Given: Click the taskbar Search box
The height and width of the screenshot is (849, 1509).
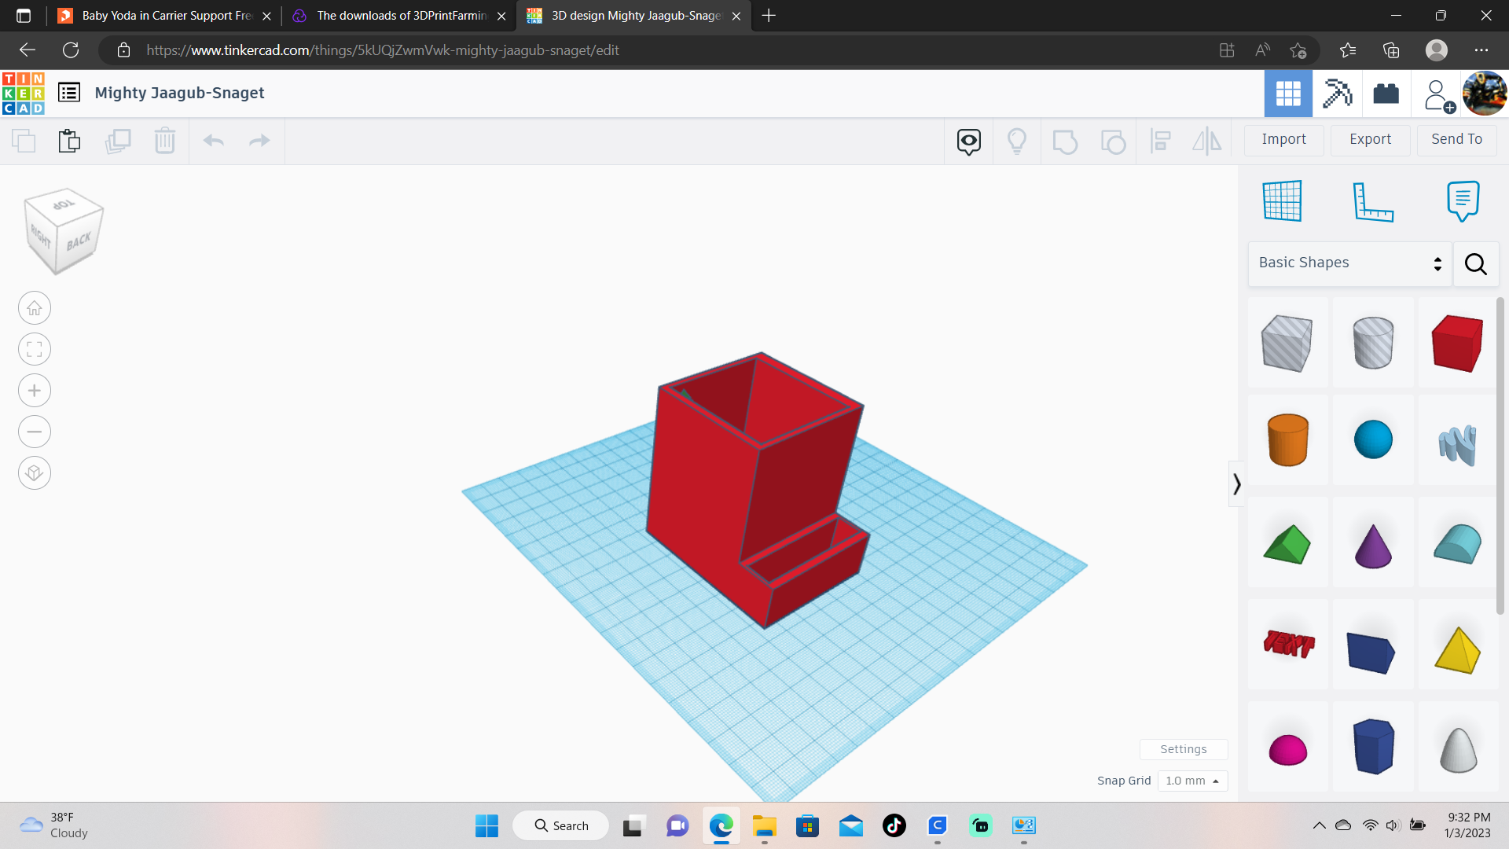Looking at the screenshot, I should click(561, 826).
